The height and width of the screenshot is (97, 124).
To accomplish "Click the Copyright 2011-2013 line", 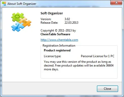I will 58,30.
